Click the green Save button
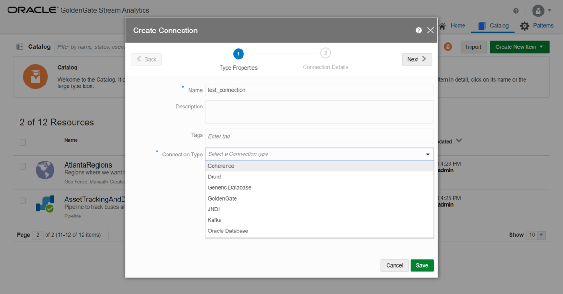 422,265
